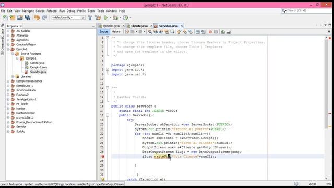Click Stop Macro Recording icon
The width and height of the screenshot is (334, 188).
coord(216,32)
